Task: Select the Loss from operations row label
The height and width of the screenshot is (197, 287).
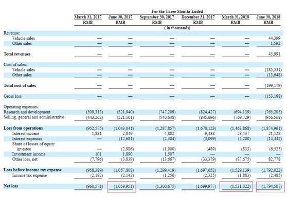Action: point(23,128)
